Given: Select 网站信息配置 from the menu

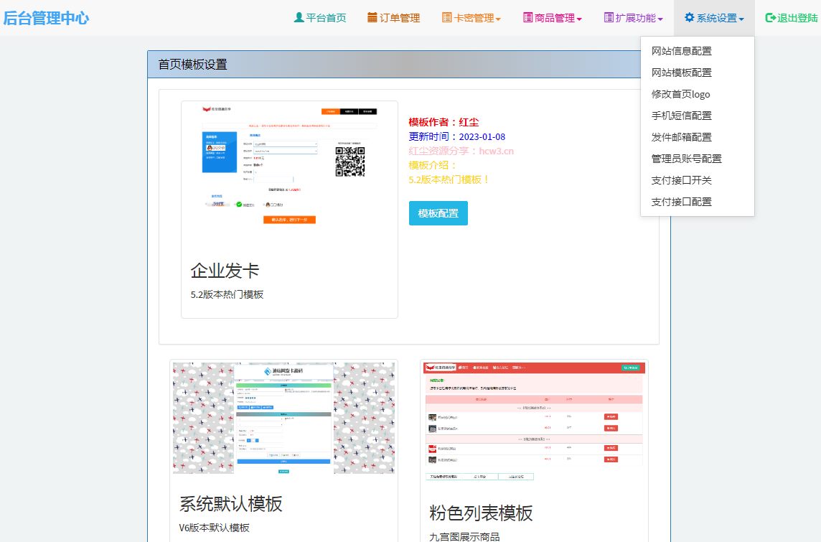Looking at the screenshot, I should tap(682, 51).
